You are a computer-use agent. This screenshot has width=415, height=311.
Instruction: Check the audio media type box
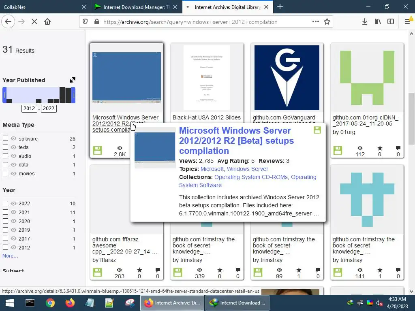pos(5,156)
